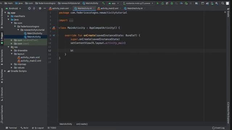The image size is (232, 130).
Task: Expand the values folder
Action: point(12,68)
